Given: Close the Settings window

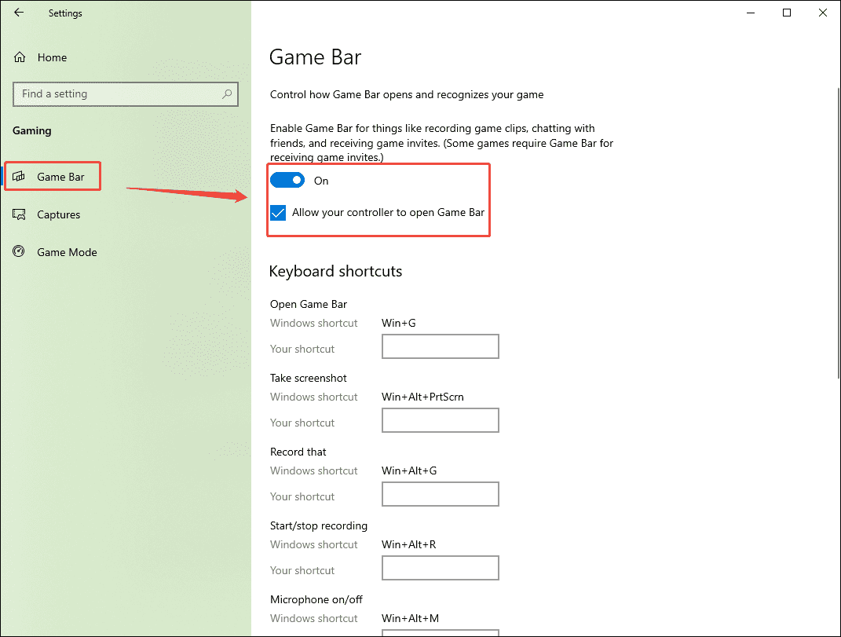Looking at the screenshot, I should [823, 13].
